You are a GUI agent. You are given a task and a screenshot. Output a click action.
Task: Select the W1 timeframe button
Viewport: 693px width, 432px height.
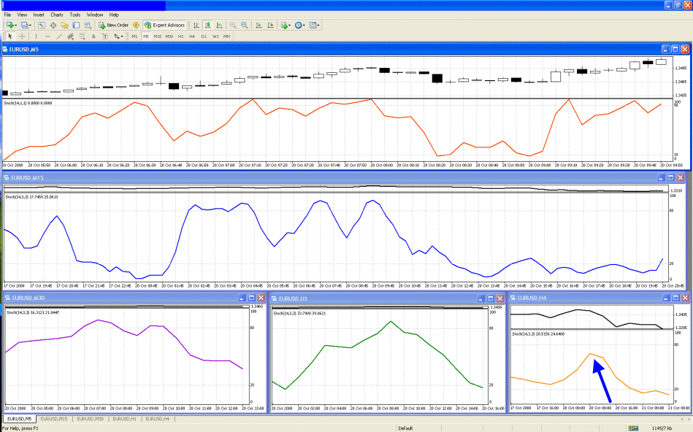[x=215, y=36]
